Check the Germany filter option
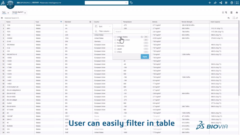 point(115,46)
